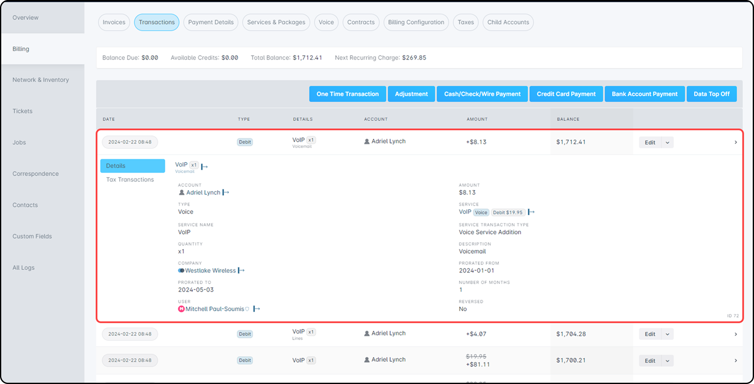Switch to the Contracts tab
Image resolution: width=754 pixels, height=384 pixels.
(x=361, y=22)
